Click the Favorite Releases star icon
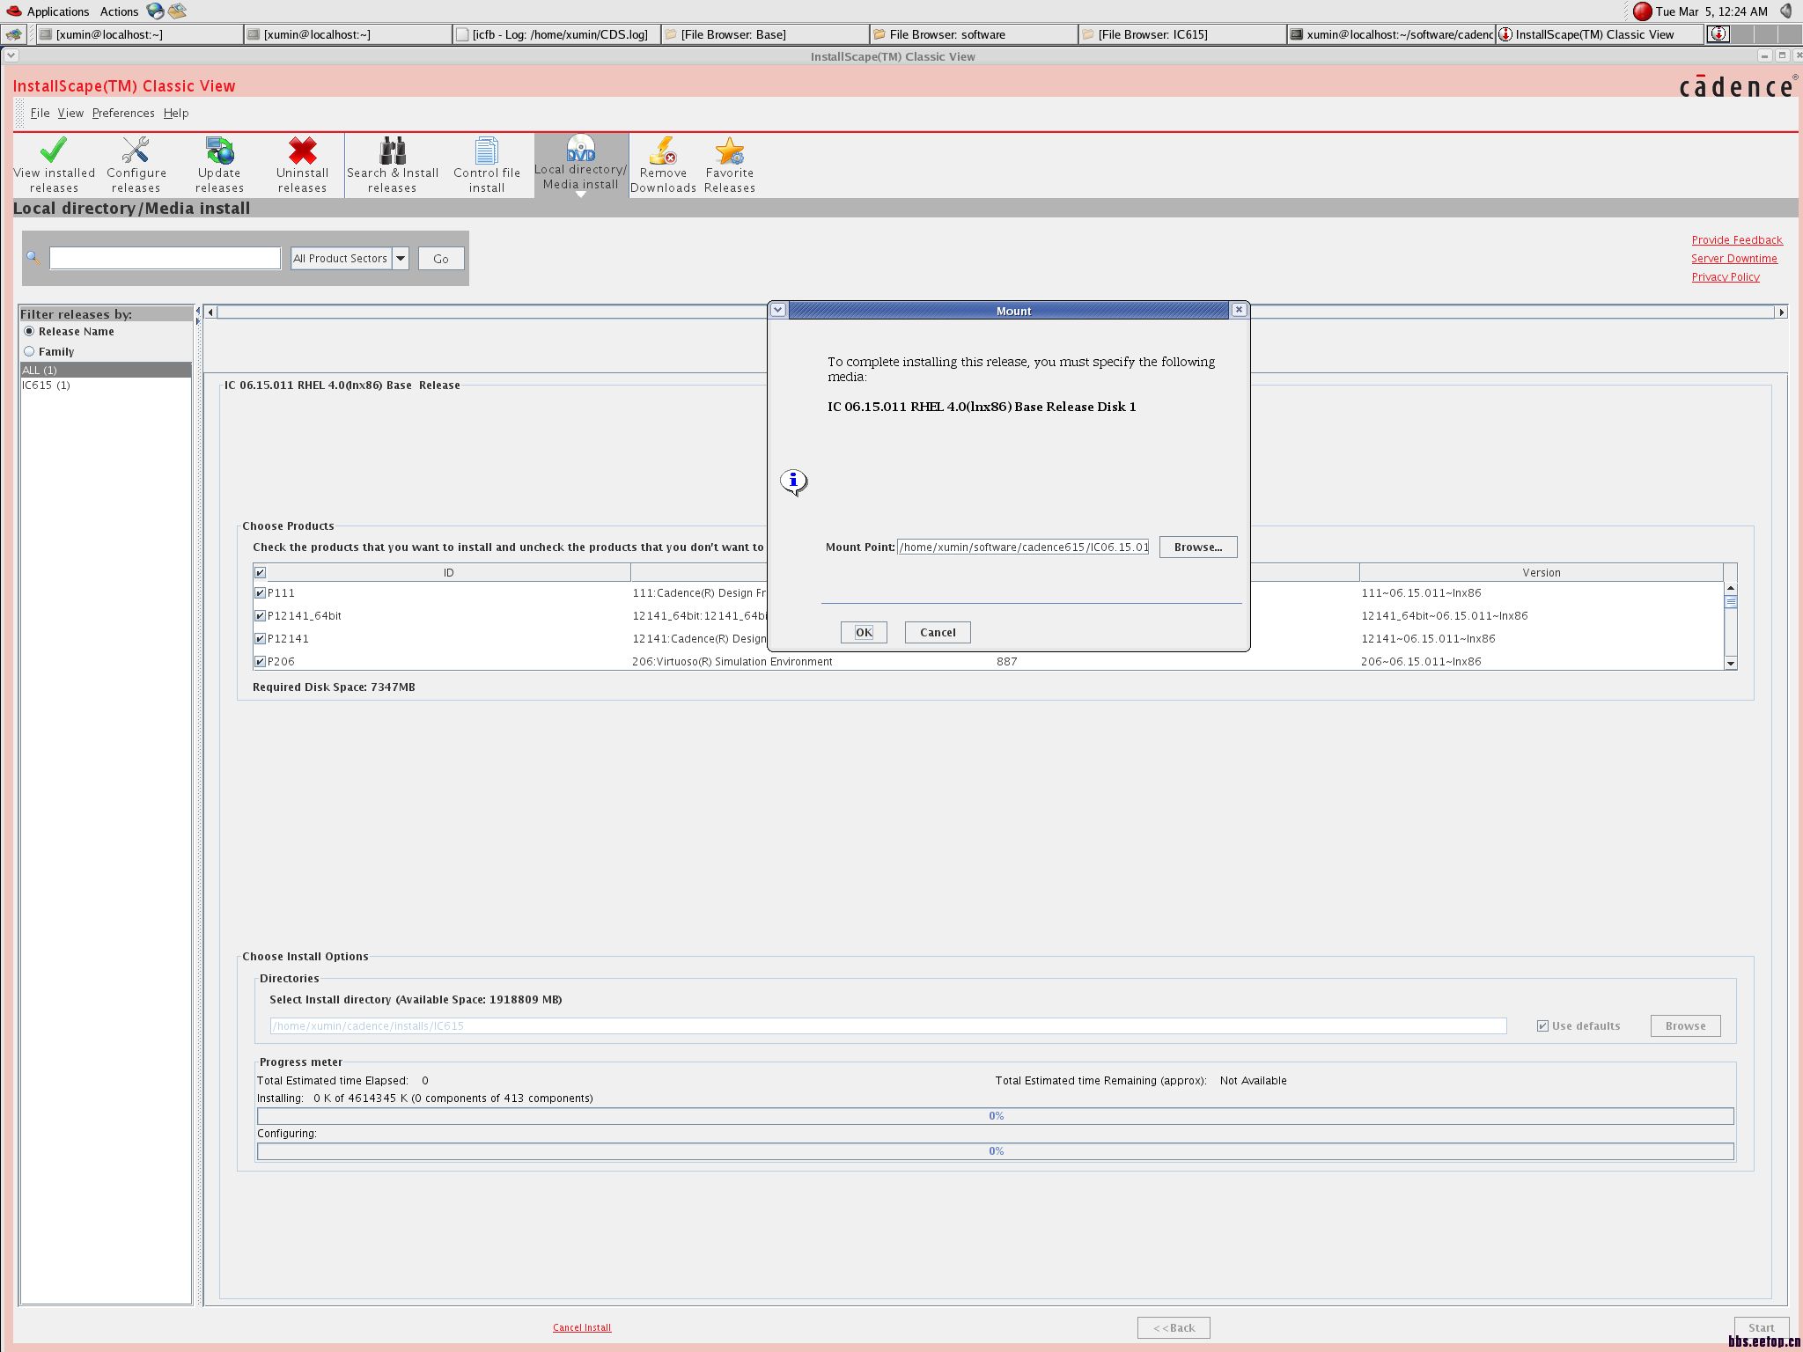Screen dimensions: 1803x1352 tap(729, 151)
